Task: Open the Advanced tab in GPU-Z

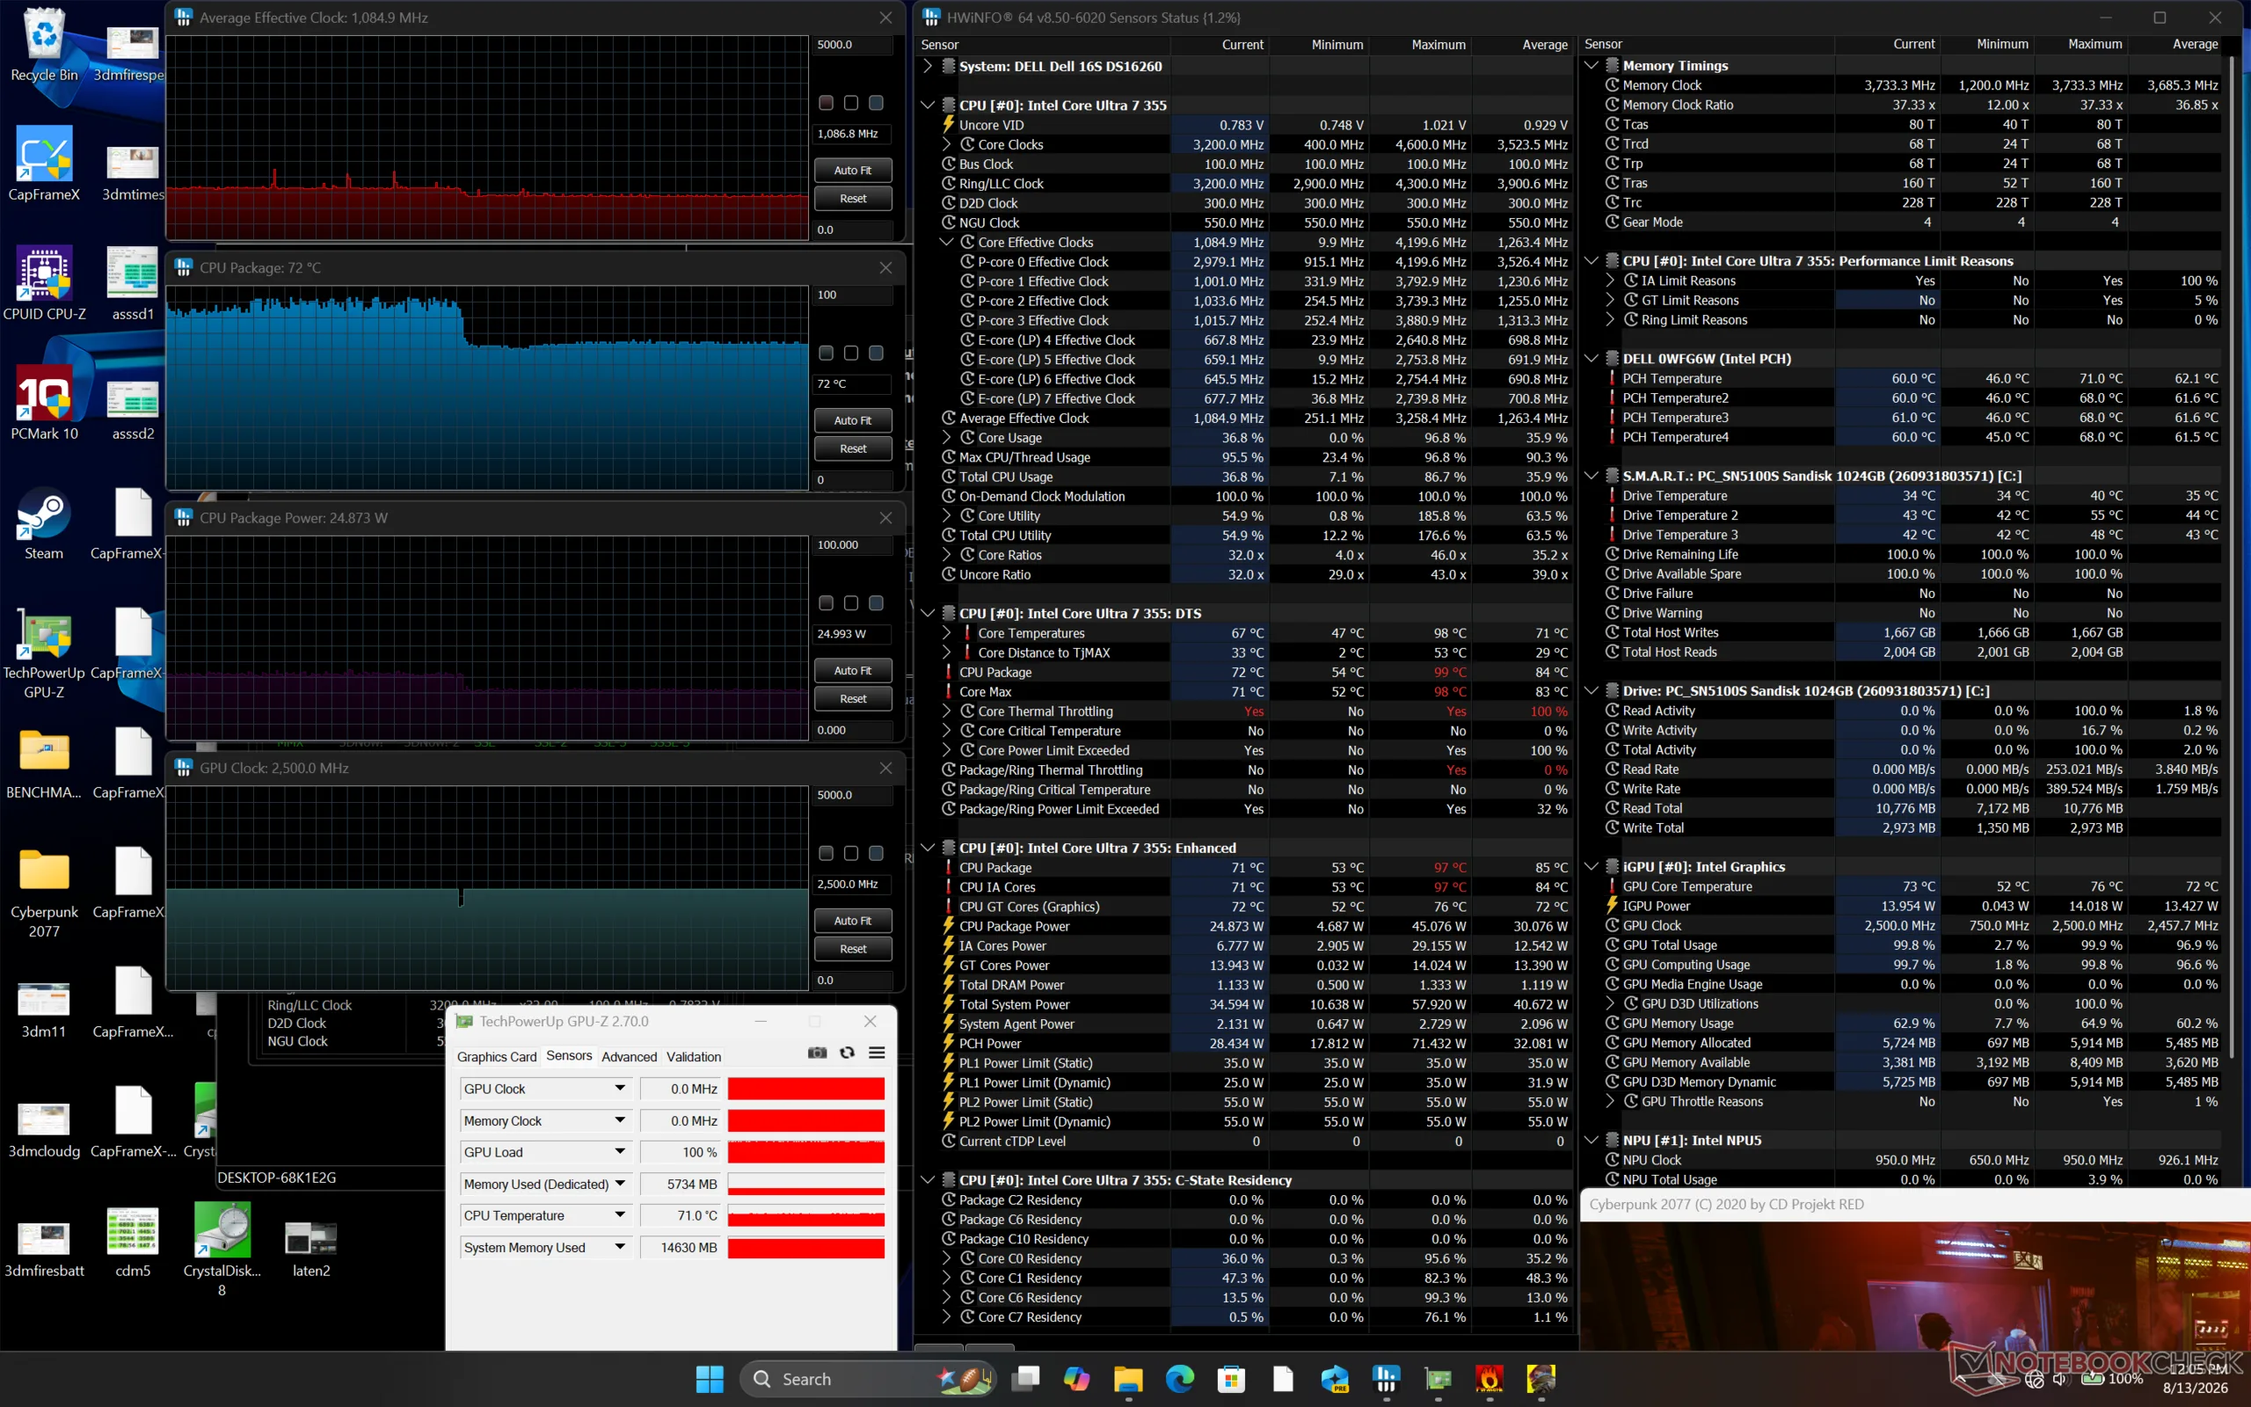Action: (x=629, y=1056)
